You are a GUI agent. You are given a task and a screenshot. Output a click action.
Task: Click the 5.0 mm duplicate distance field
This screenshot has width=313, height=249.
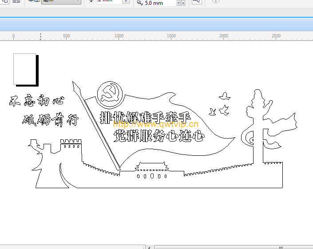coord(160,3)
